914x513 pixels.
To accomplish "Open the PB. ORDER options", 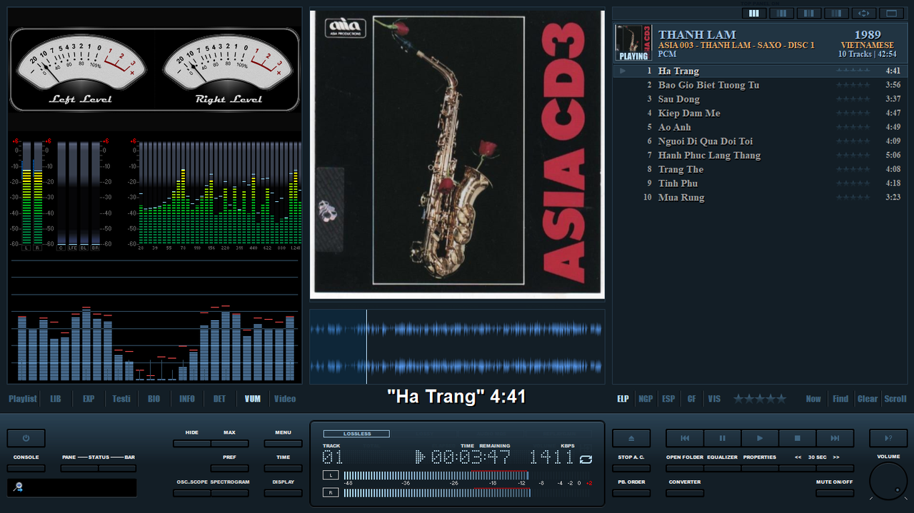I will click(631, 492).
